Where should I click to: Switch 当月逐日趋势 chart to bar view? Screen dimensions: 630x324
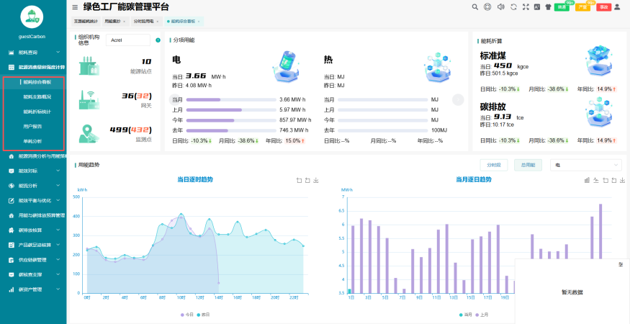pos(587,181)
